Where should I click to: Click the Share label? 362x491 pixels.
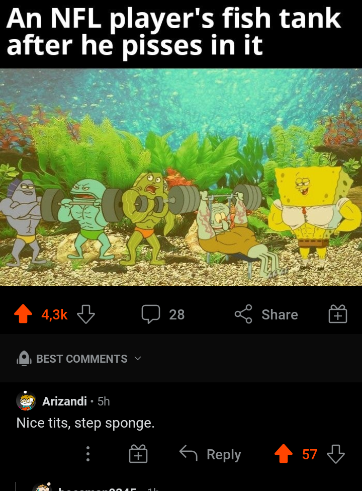[280, 314]
